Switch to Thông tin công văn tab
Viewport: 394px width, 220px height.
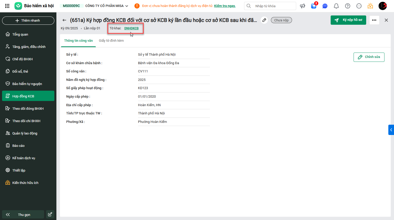[78, 41]
